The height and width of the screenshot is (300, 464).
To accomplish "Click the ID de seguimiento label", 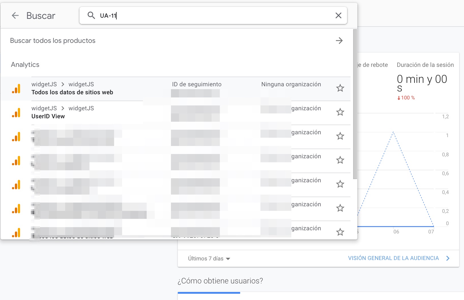I will (x=197, y=84).
